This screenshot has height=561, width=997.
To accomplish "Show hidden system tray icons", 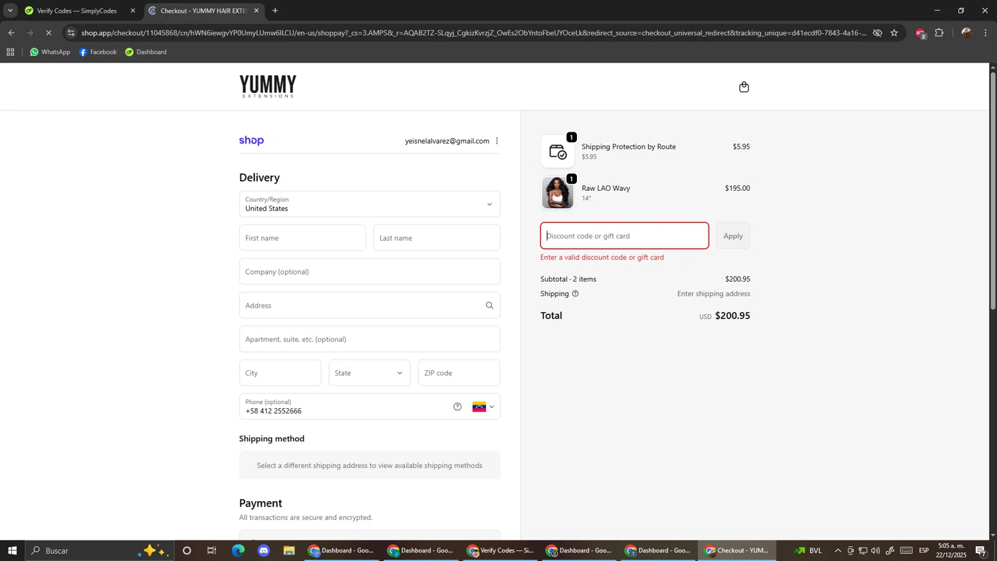I will coord(837,550).
